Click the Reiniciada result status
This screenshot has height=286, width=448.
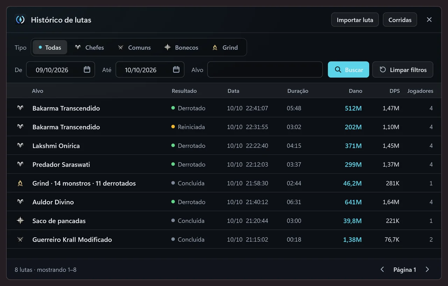pyautogui.click(x=188, y=127)
